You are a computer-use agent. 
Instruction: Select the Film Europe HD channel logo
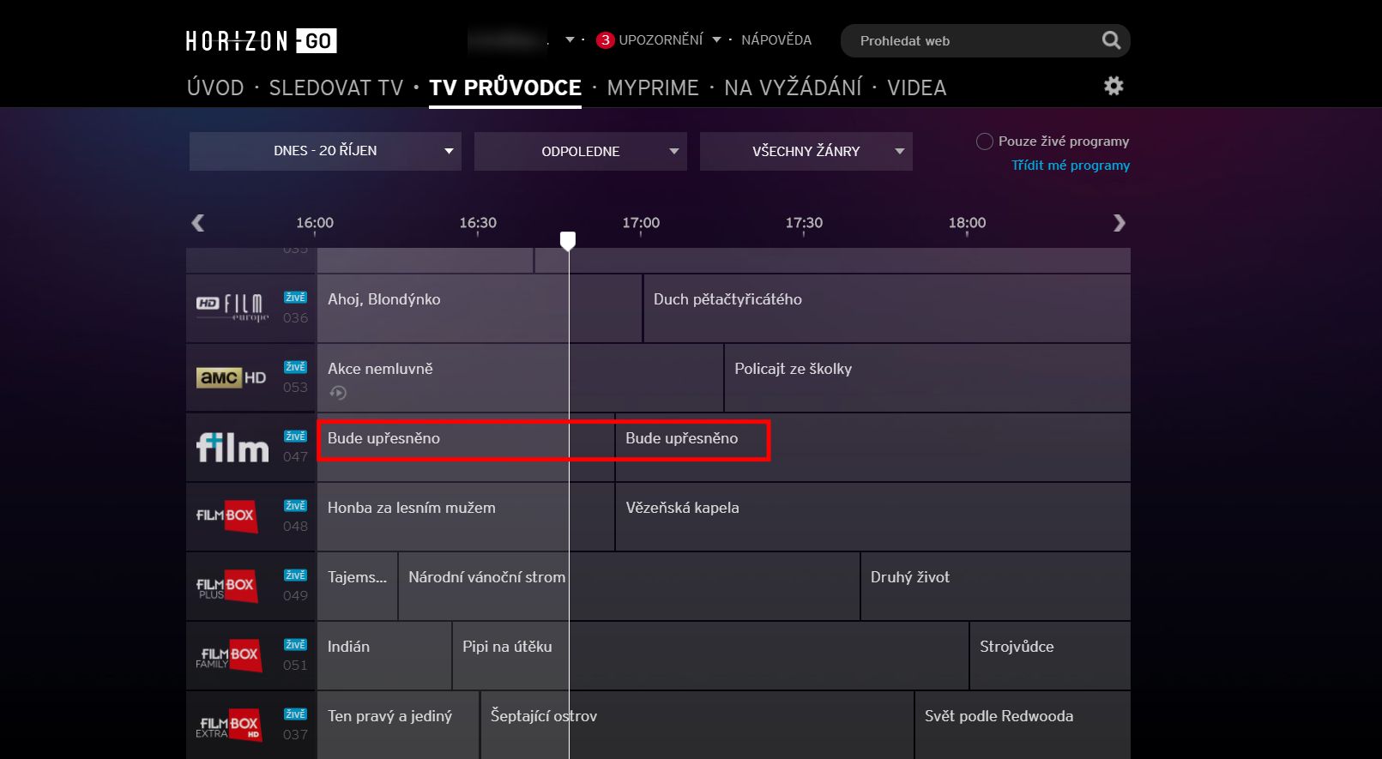click(232, 307)
